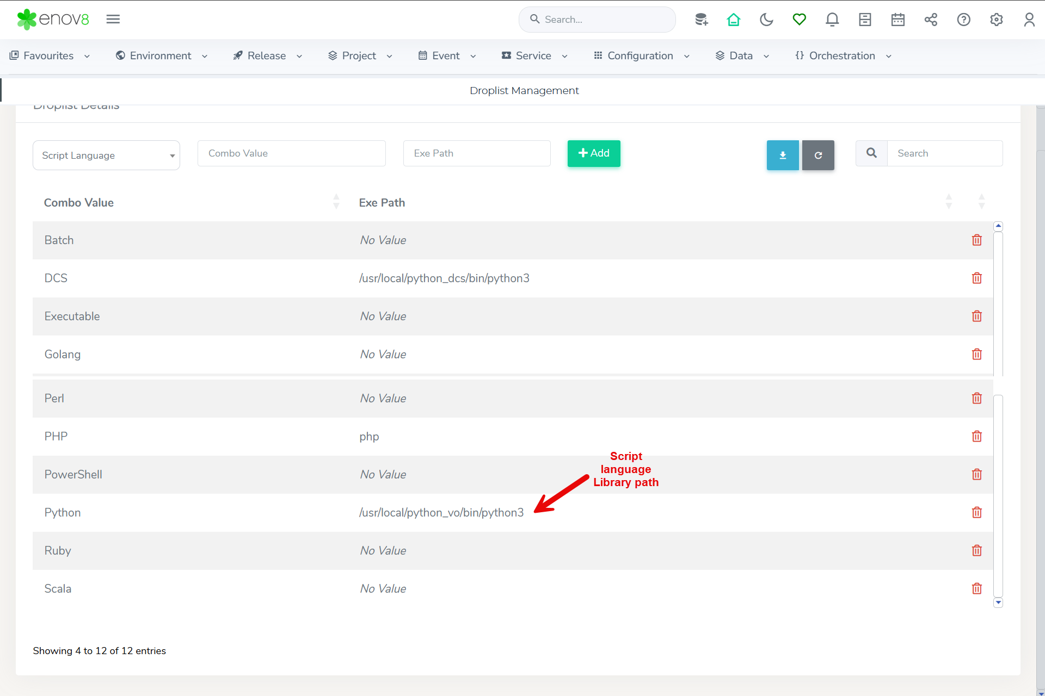Expand the Orchestration menu

(x=842, y=55)
